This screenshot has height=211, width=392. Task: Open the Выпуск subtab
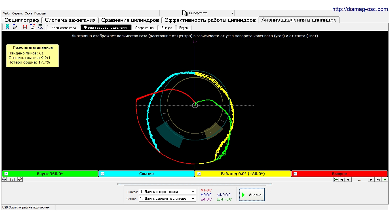(x=167, y=28)
